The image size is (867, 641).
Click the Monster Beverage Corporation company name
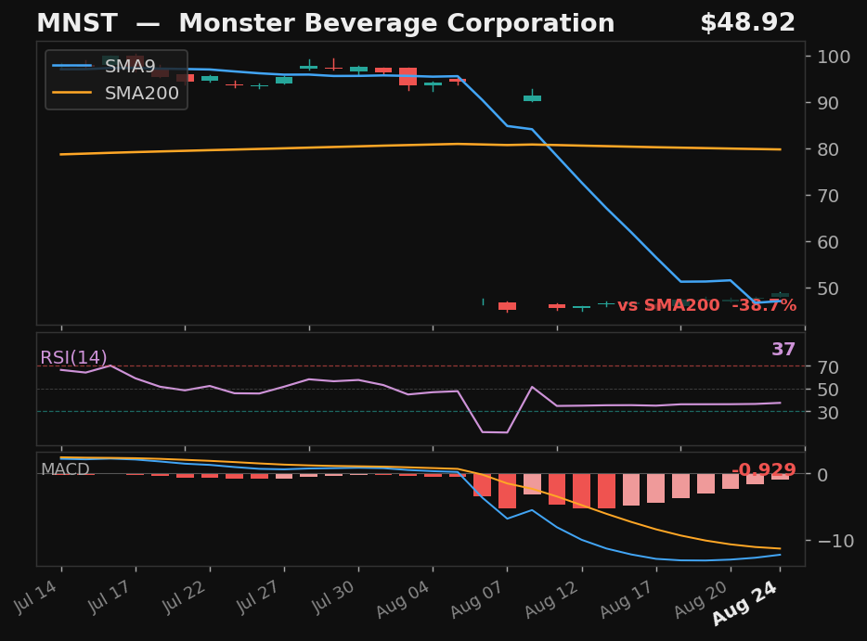click(x=396, y=23)
